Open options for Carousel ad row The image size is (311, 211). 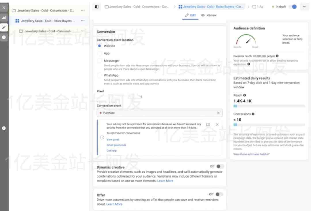(x=83, y=31)
